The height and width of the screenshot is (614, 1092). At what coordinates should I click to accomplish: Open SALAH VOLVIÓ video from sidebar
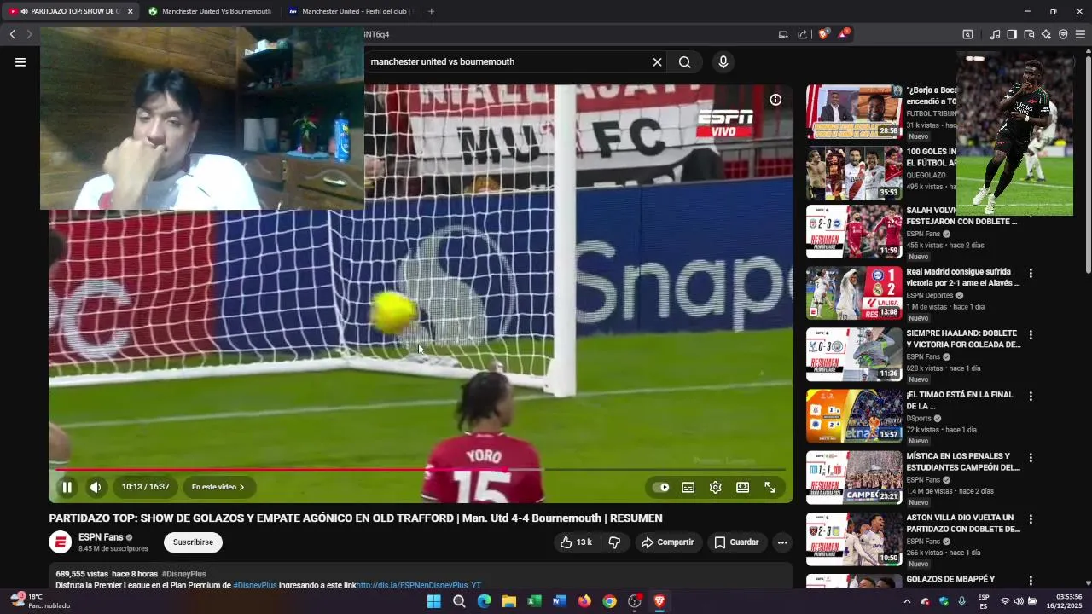click(x=854, y=234)
